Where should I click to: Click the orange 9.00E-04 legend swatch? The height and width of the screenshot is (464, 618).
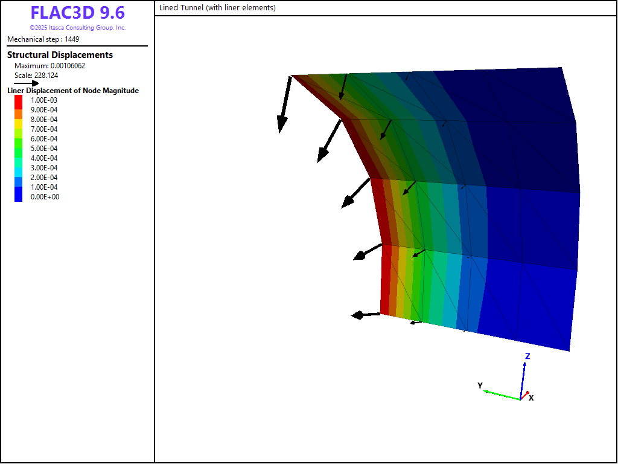[18, 113]
